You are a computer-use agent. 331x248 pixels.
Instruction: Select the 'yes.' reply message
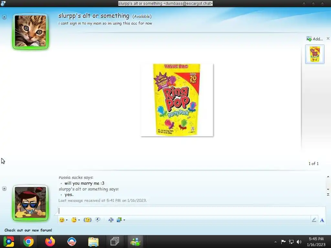coord(69,195)
